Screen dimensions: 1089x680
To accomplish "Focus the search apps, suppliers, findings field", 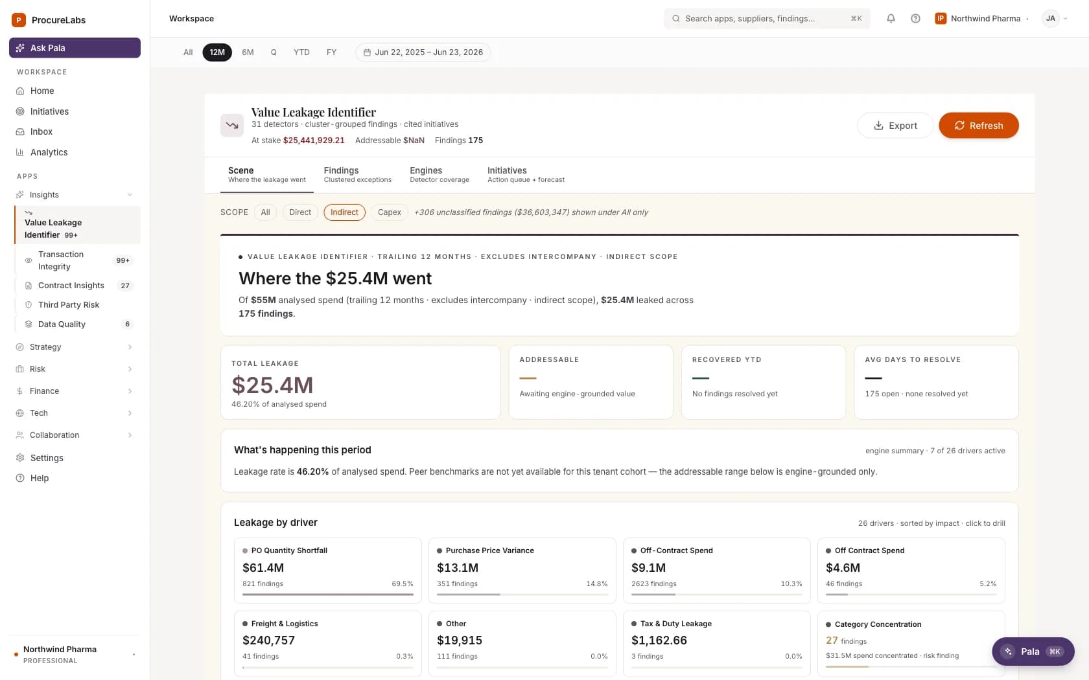I will [x=767, y=19].
